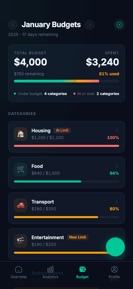133x289 pixels.
Task: Tap the Entertainment clapperboard icon
Action: [21, 241]
